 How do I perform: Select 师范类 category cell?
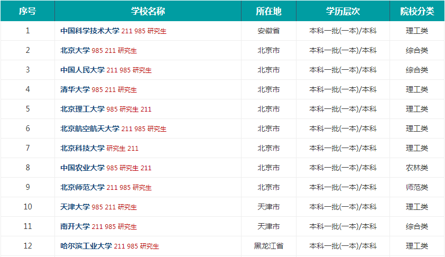[x=417, y=187]
